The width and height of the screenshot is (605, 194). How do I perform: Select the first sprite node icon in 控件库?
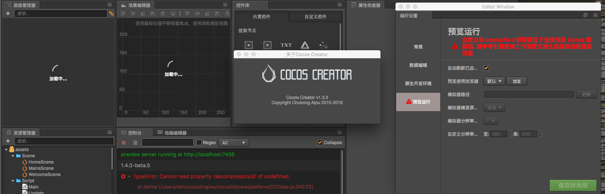click(x=249, y=45)
